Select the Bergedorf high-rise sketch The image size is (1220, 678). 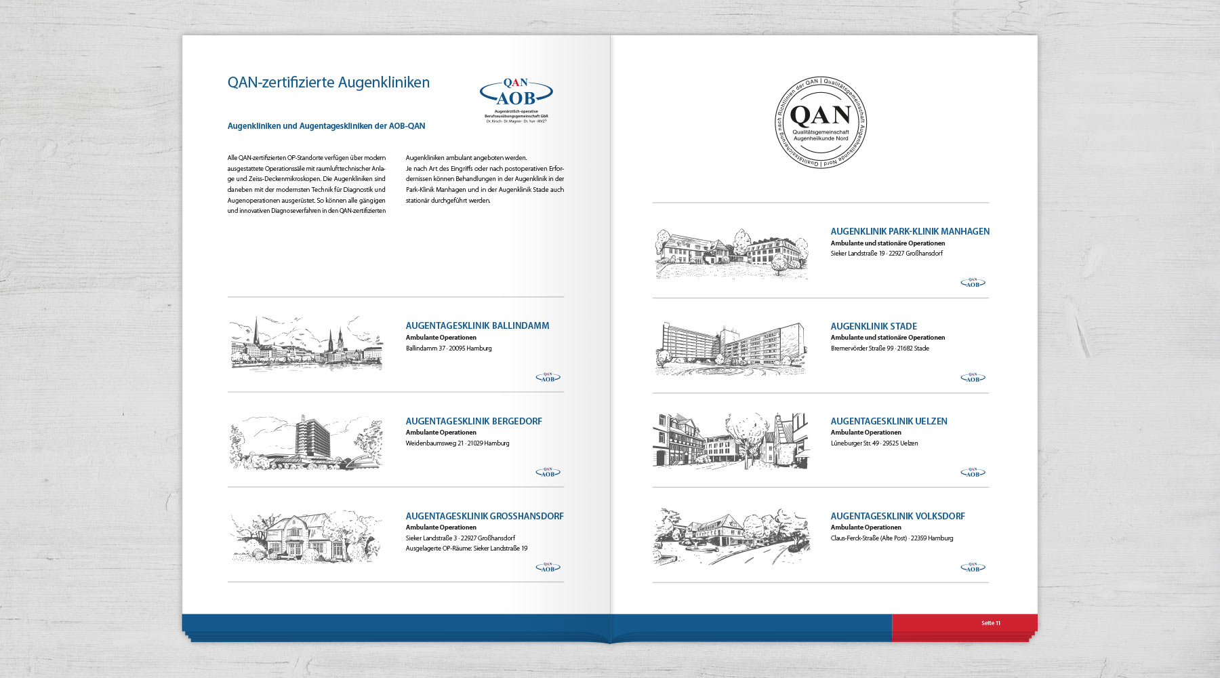(x=306, y=442)
